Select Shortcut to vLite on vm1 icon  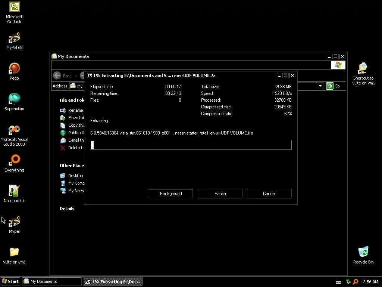(x=363, y=74)
